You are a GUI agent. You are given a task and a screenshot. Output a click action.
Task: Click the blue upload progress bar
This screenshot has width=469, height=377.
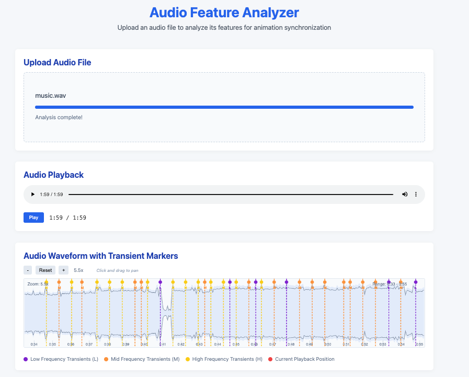(x=224, y=107)
